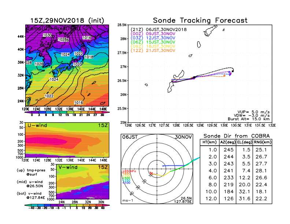Click the 'V-wind' panel label
This screenshot has width=290, height=224.
(68, 167)
